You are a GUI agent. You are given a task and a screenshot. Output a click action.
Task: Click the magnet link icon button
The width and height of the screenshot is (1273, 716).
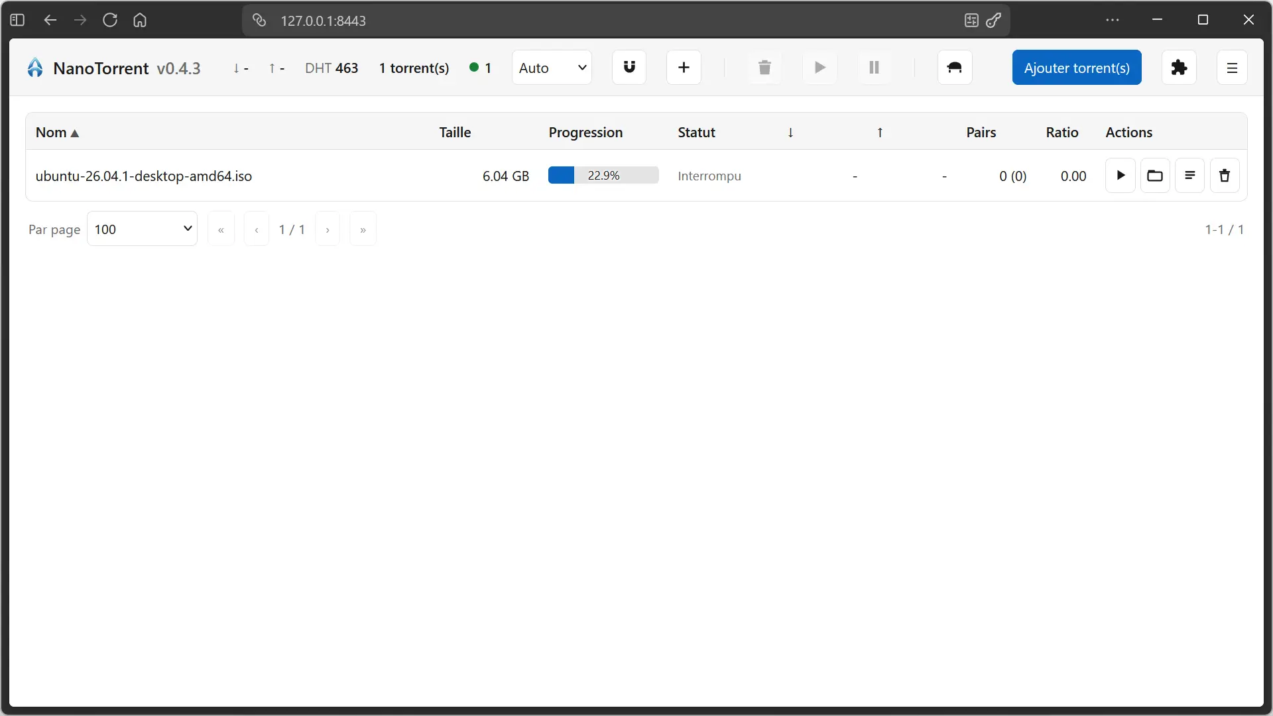(629, 68)
